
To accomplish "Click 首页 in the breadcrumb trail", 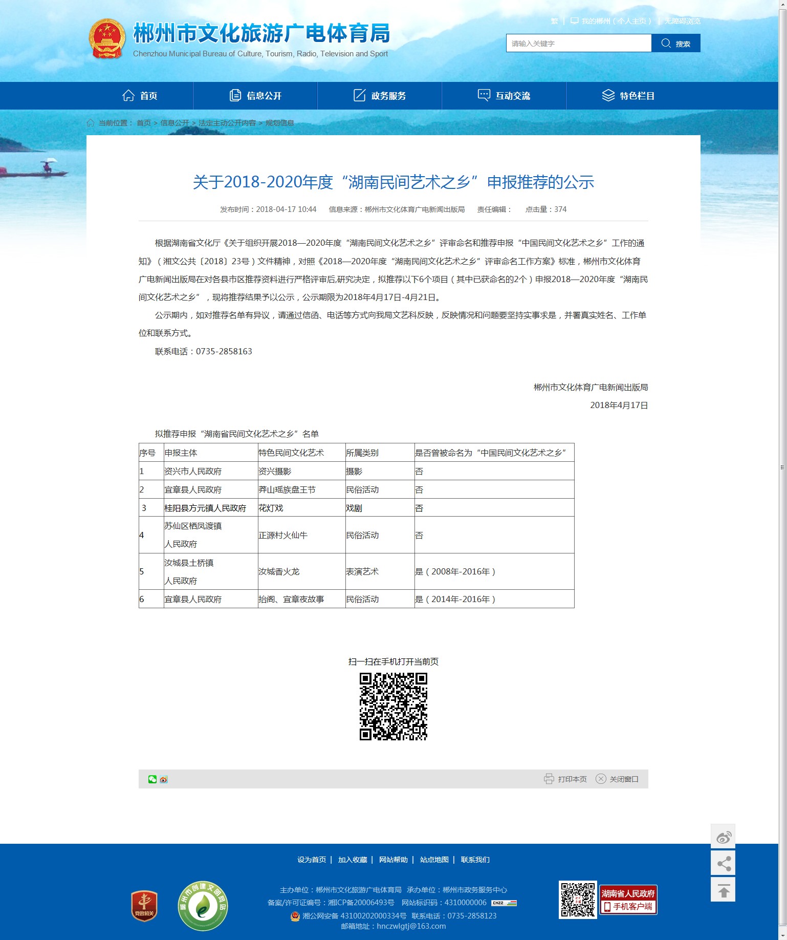I will [x=144, y=123].
